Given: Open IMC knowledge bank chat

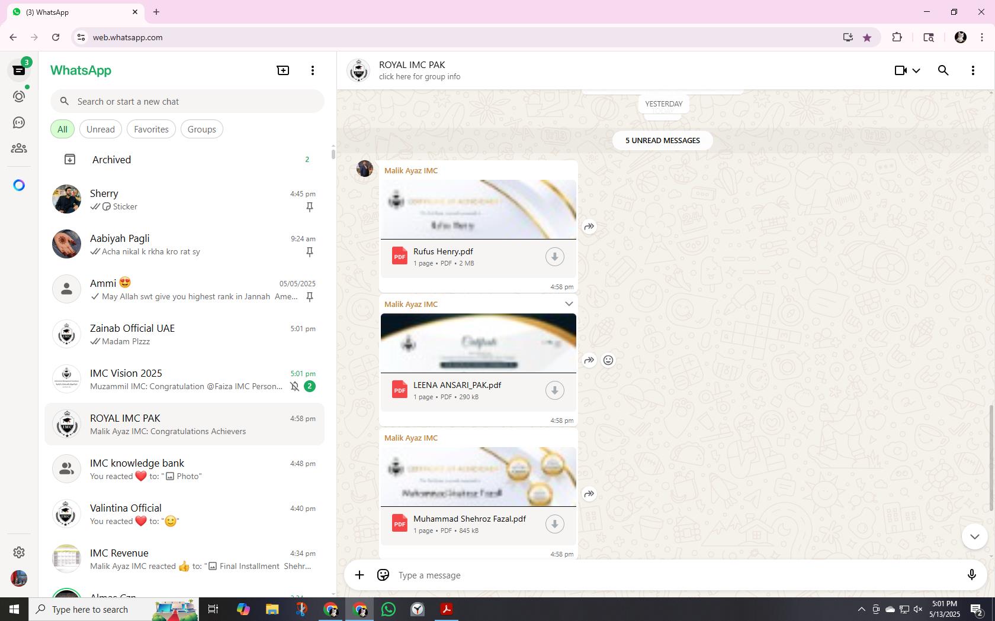Looking at the screenshot, I should [184, 469].
